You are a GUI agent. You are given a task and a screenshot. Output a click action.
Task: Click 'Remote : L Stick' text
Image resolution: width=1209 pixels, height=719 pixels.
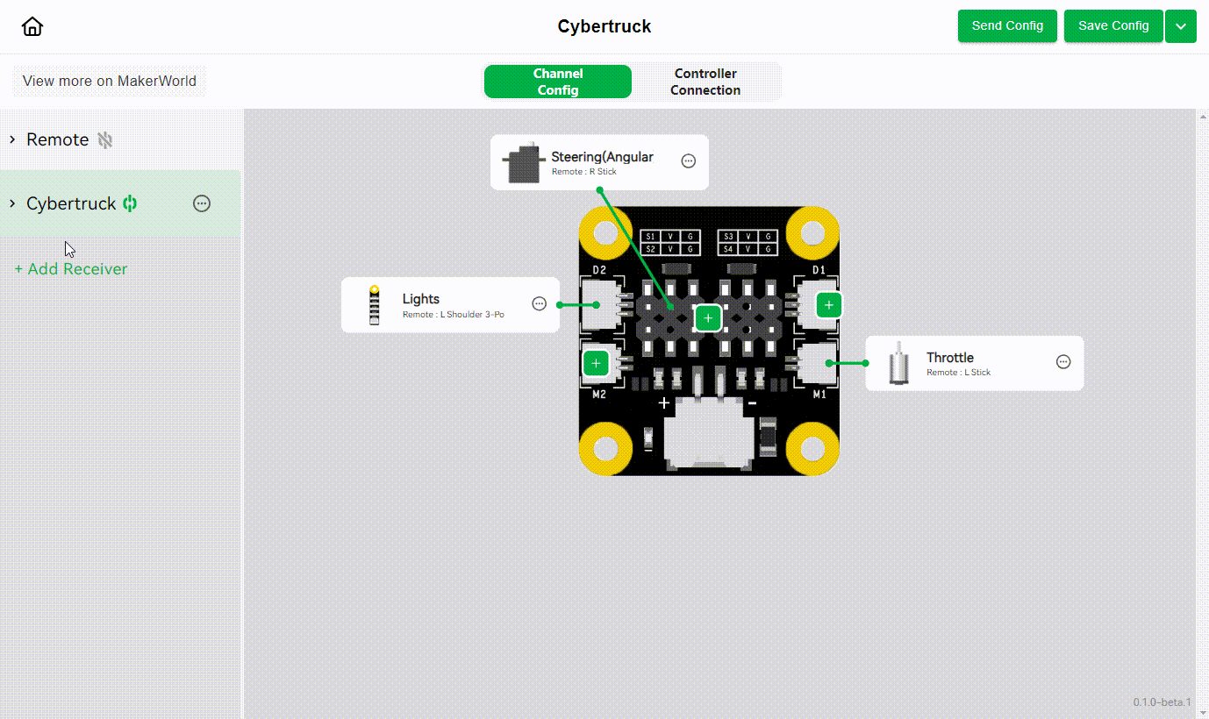959,373
